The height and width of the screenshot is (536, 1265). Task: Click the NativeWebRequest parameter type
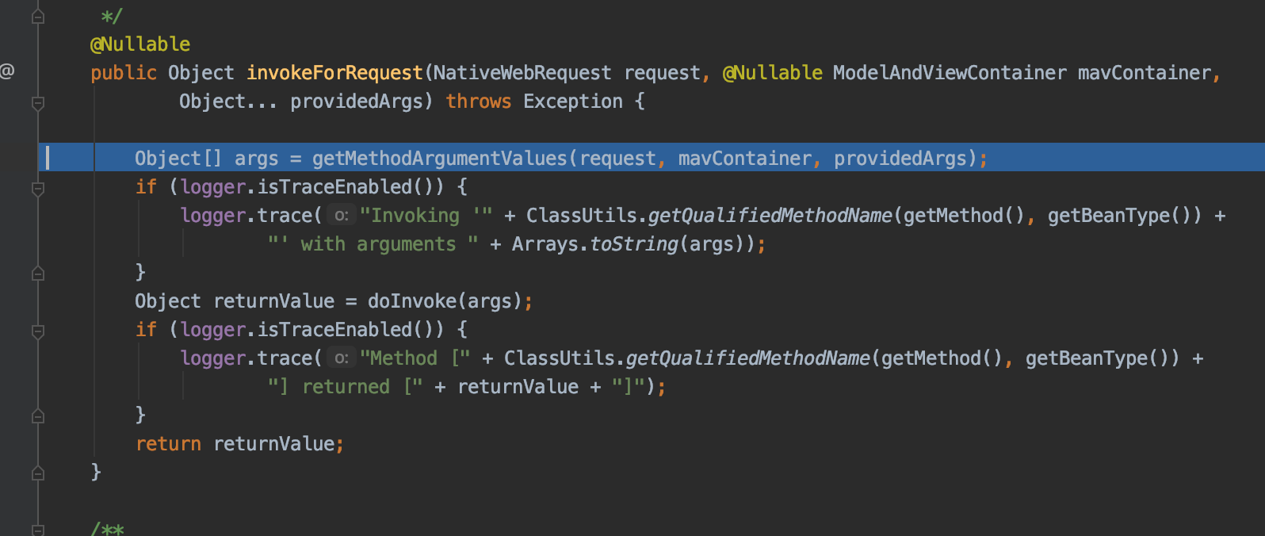522,73
